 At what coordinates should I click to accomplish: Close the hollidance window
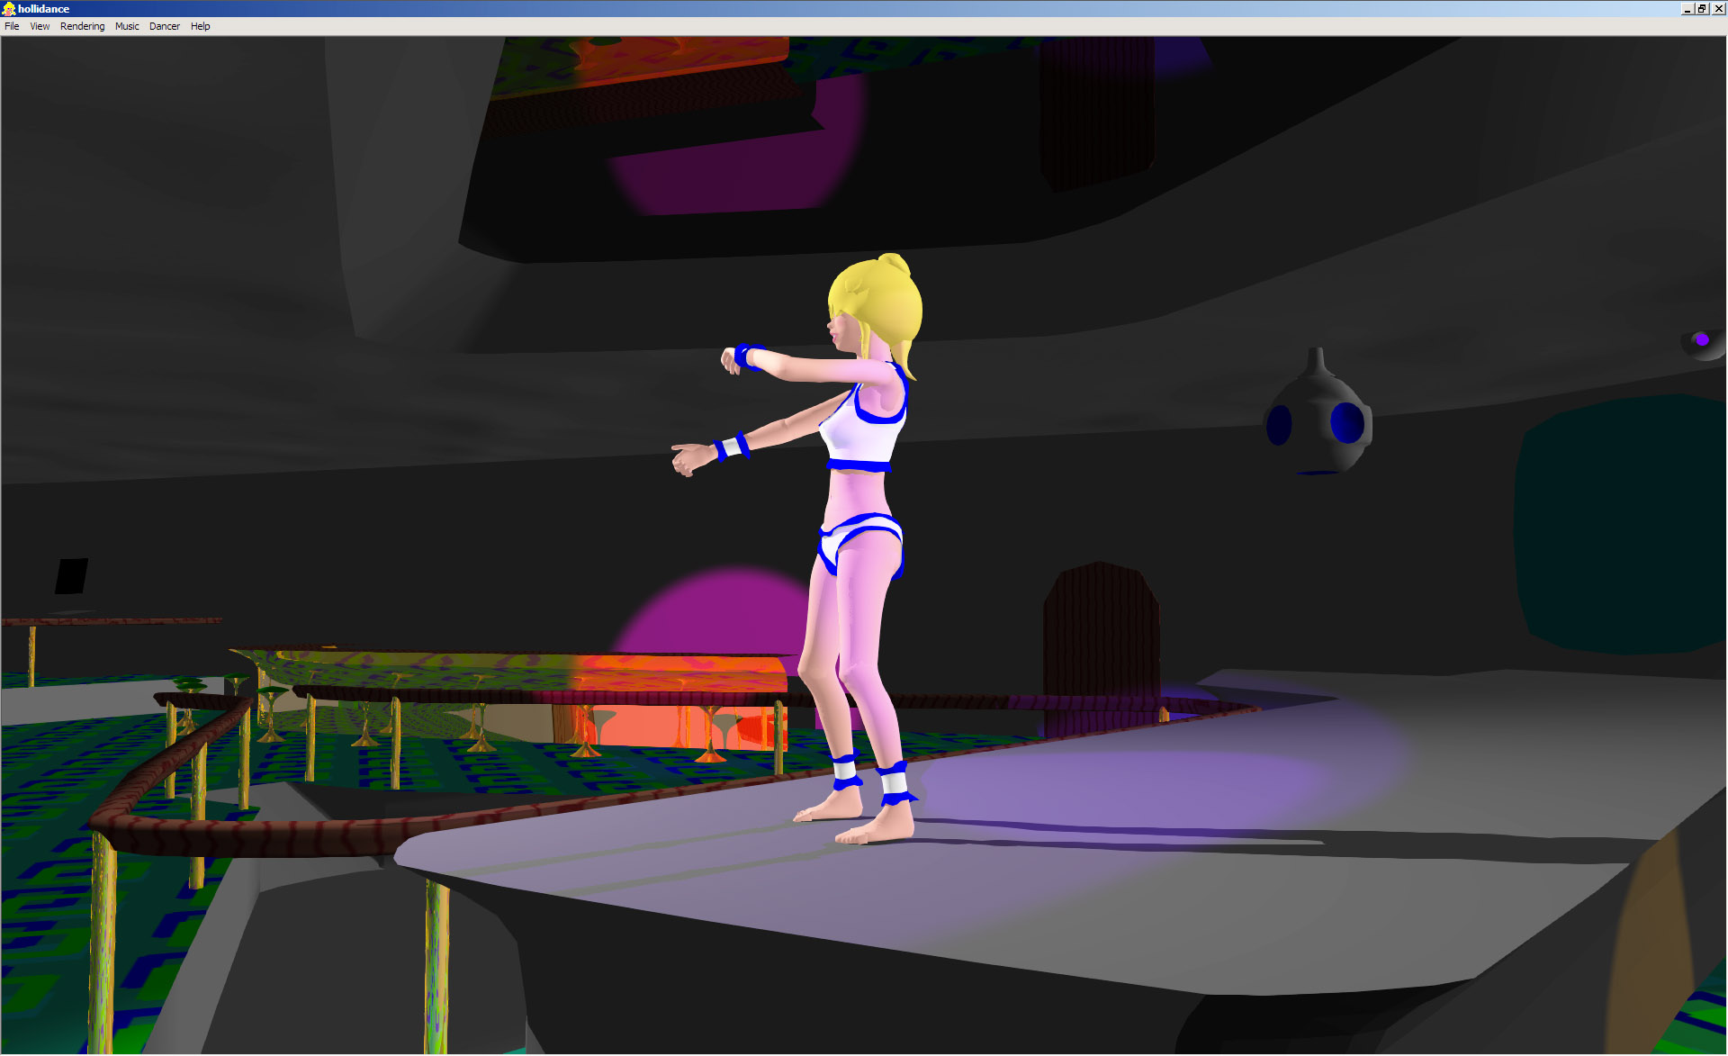pos(1718,9)
